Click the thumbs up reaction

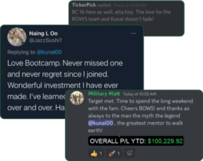pos(97,153)
